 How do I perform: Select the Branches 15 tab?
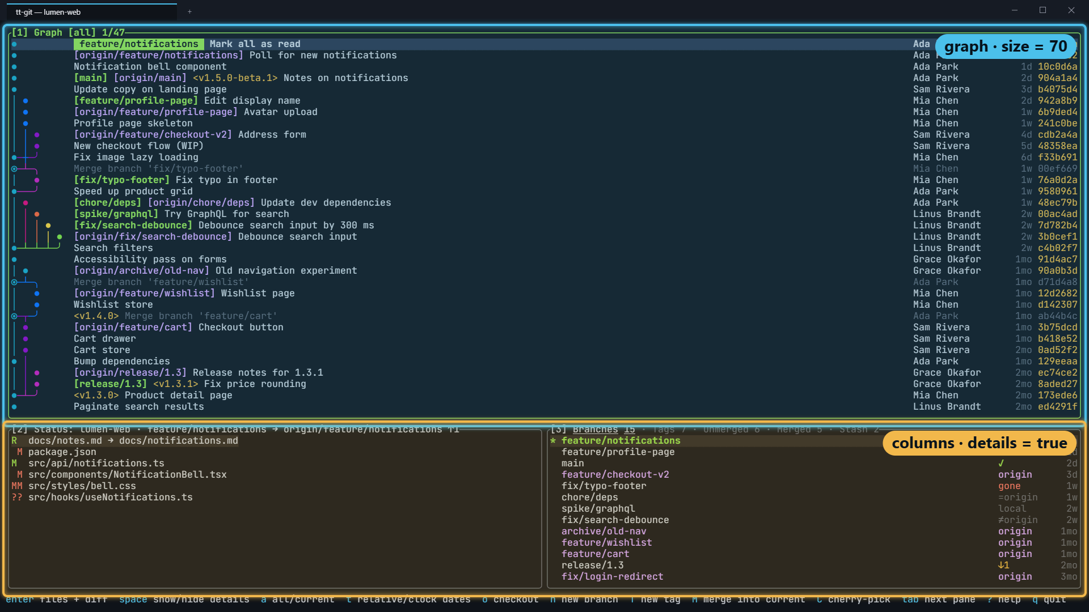click(604, 430)
